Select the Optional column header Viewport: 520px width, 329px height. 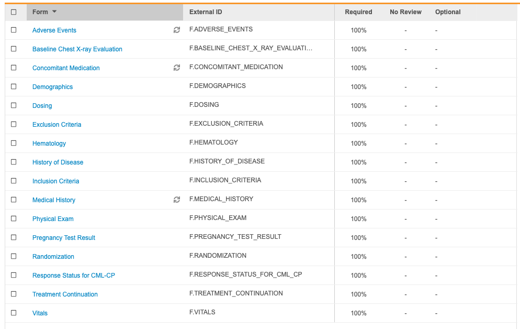[x=448, y=12]
